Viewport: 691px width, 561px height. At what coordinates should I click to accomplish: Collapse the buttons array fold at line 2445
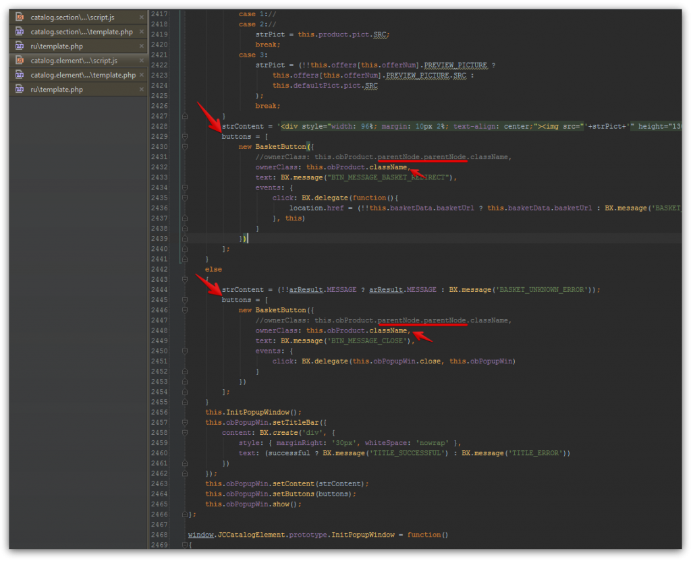tap(185, 300)
